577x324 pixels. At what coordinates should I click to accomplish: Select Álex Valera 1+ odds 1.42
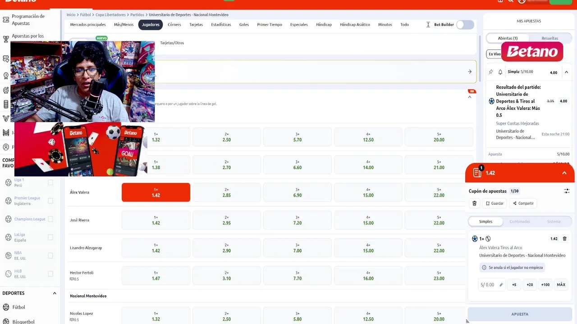coord(156,193)
